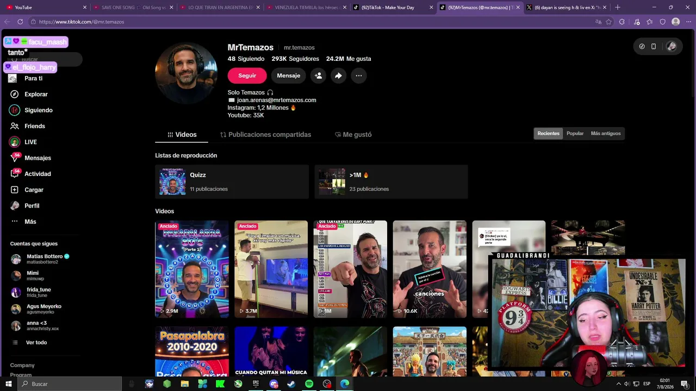Open the Siguiendo count link
The width and height of the screenshot is (696, 391).
click(246, 59)
